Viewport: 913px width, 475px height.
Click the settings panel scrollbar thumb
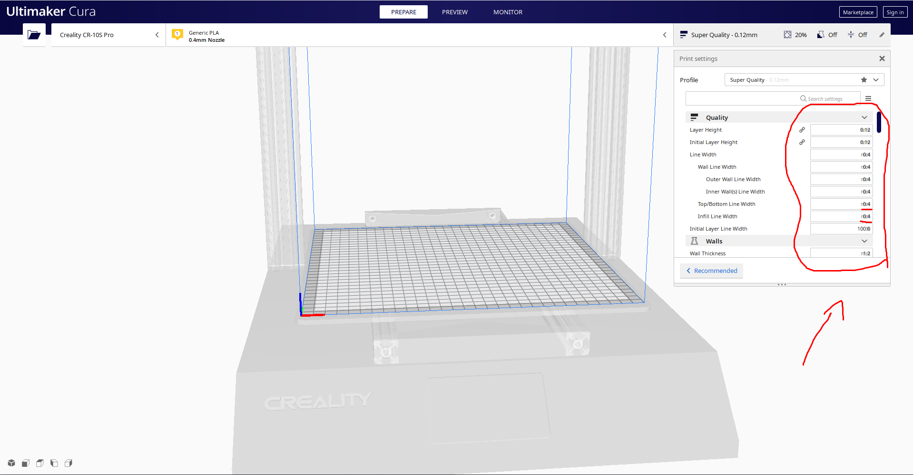click(x=879, y=122)
